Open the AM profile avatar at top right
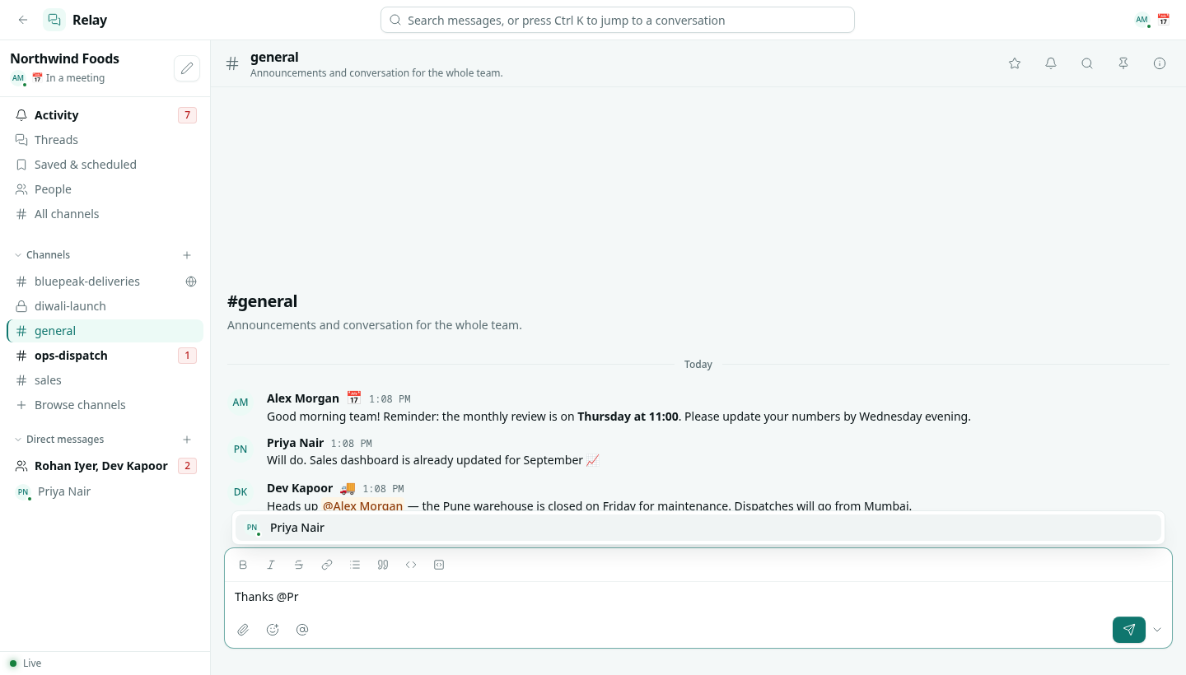The width and height of the screenshot is (1186, 675). pos(1142,20)
